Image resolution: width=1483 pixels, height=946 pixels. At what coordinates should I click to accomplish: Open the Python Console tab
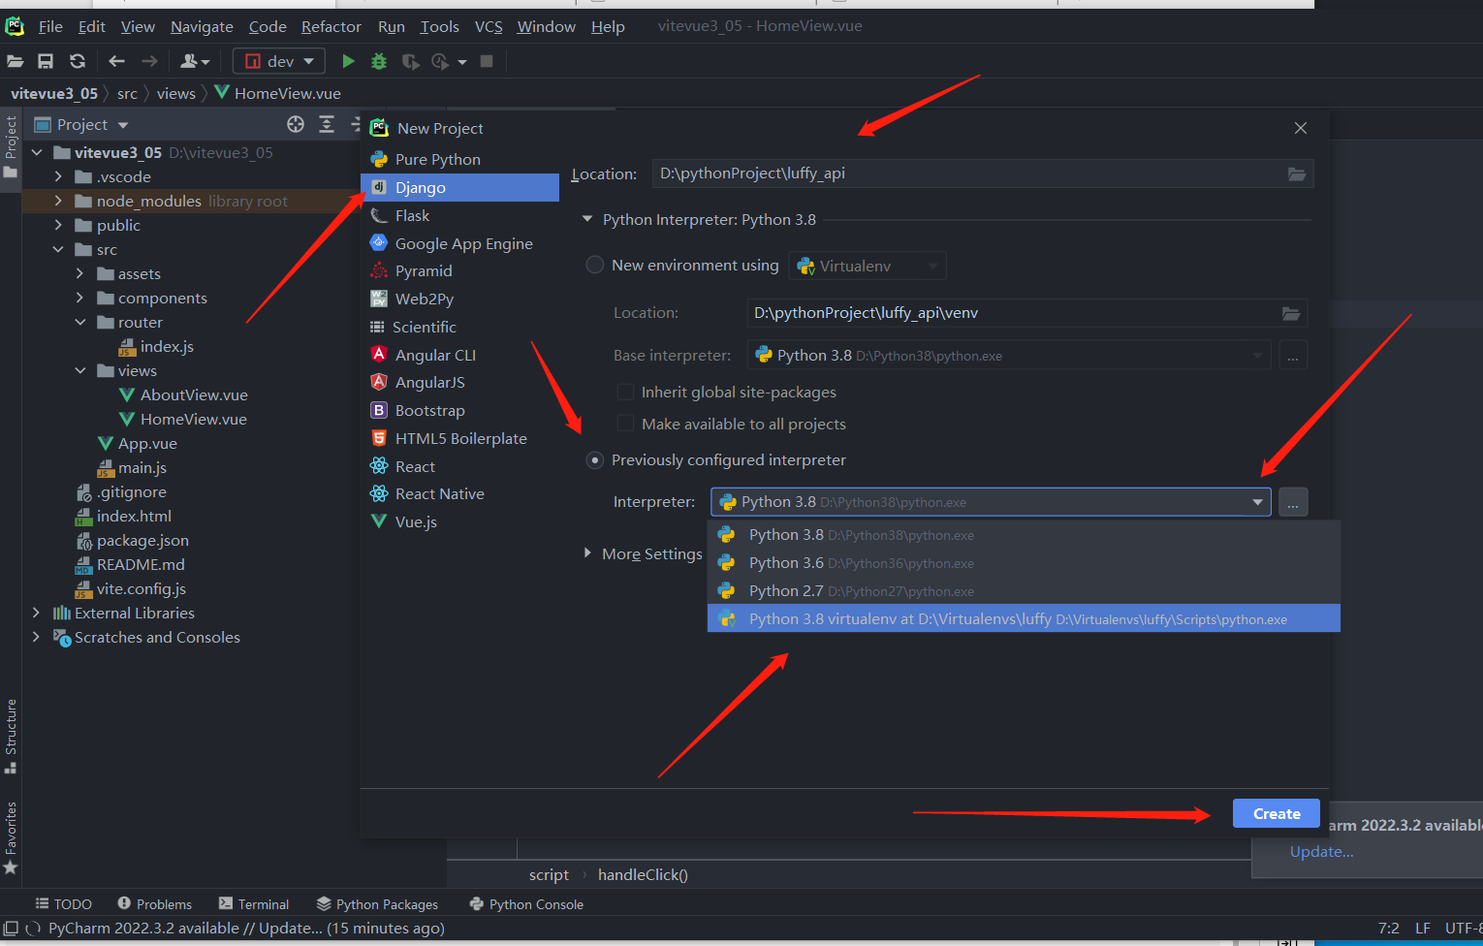point(526,903)
